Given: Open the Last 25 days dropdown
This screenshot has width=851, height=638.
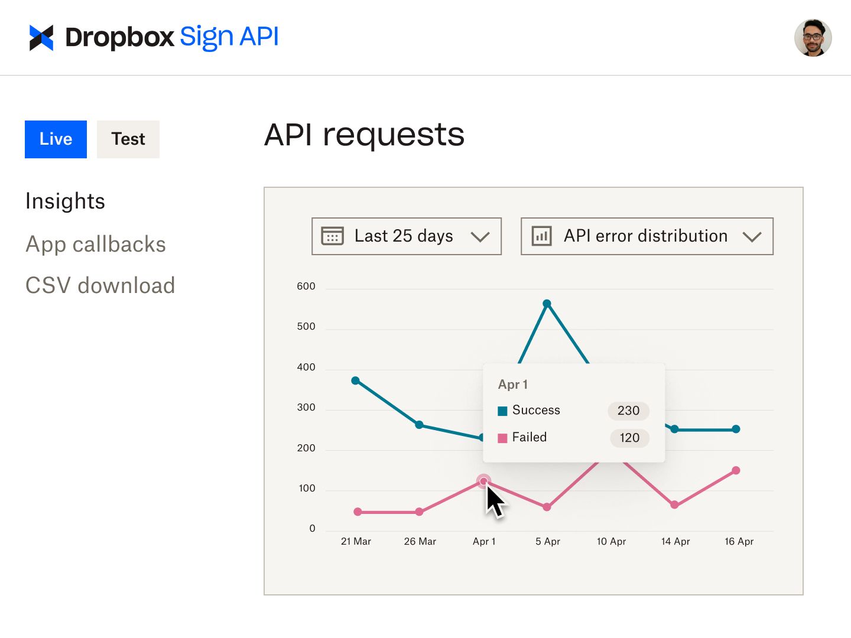Looking at the screenshot, I should [x=406, y=236].
